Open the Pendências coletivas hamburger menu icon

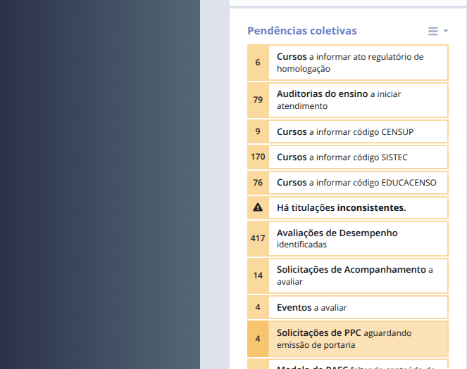[x=432, y=31]
